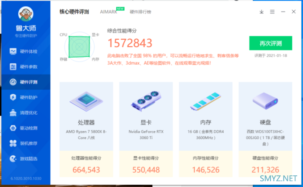This screenshot has height=187, width=303.
Task: Click the processor chip illustration
Action: pyautogui.click(x=86, y=101)
